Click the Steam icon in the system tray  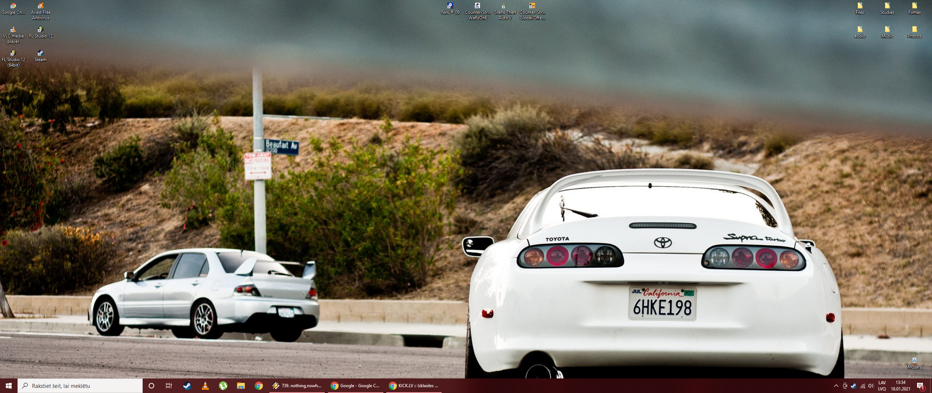pyautogui.click(x=854, y=386)
